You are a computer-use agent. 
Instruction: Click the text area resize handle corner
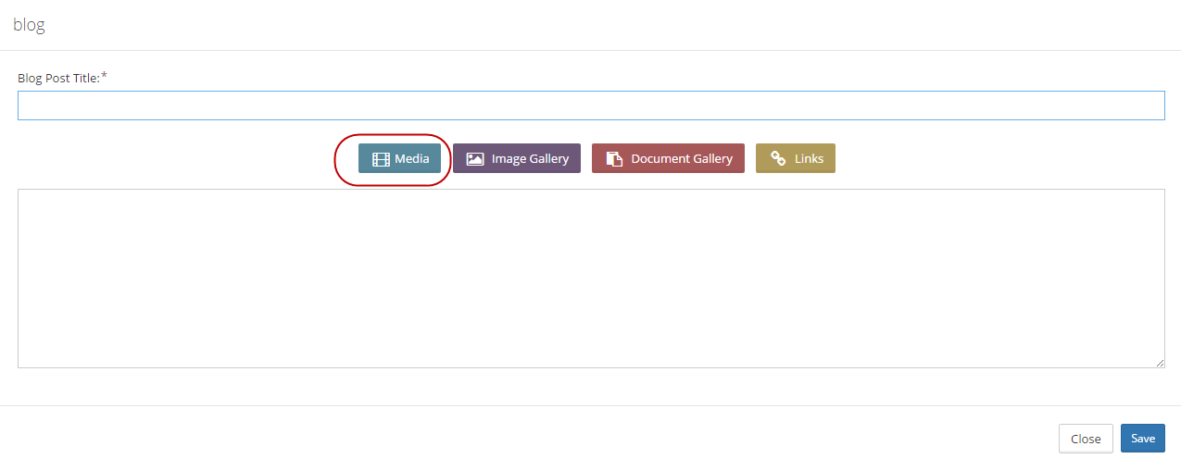[1160, 363]
